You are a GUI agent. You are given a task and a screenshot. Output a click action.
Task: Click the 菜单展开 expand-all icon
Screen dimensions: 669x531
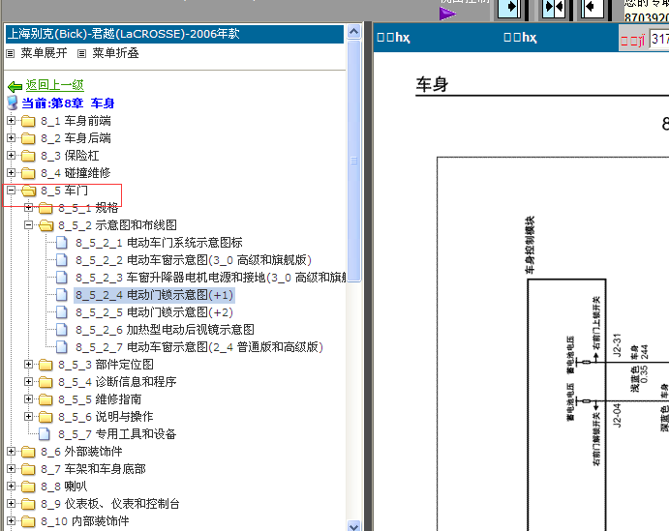(11, 54)
